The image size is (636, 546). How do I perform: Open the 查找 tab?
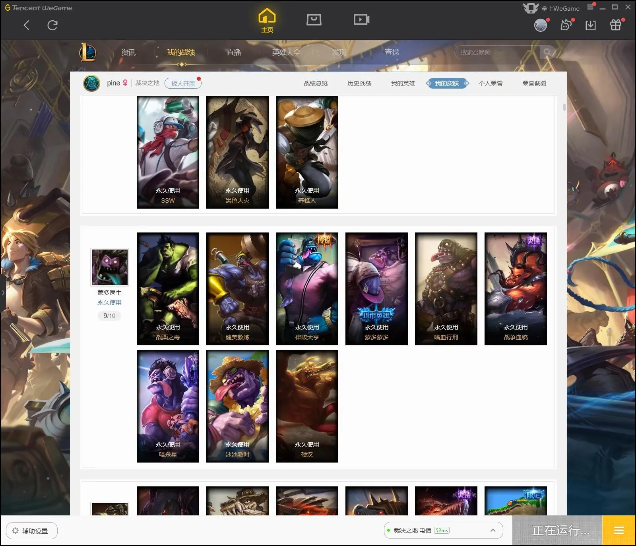pyautogui.click(x=392, y=52)
